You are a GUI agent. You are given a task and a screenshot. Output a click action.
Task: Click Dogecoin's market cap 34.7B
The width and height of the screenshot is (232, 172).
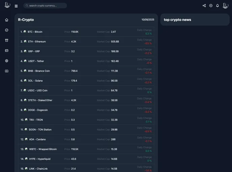[114, 110]
